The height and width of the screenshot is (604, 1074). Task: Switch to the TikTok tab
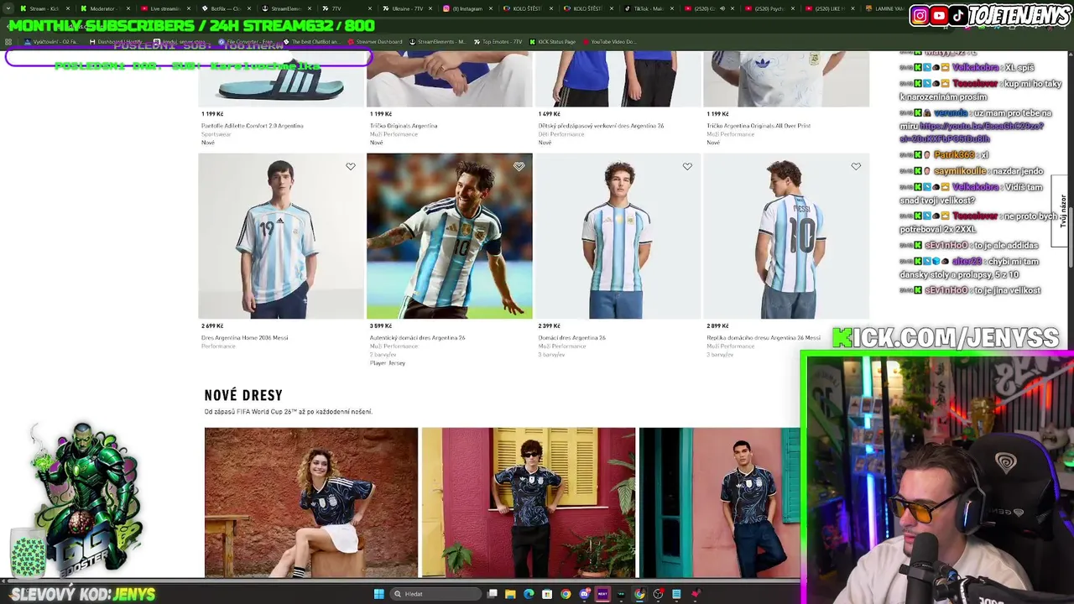pyautogui.click(x=648, y=8)
